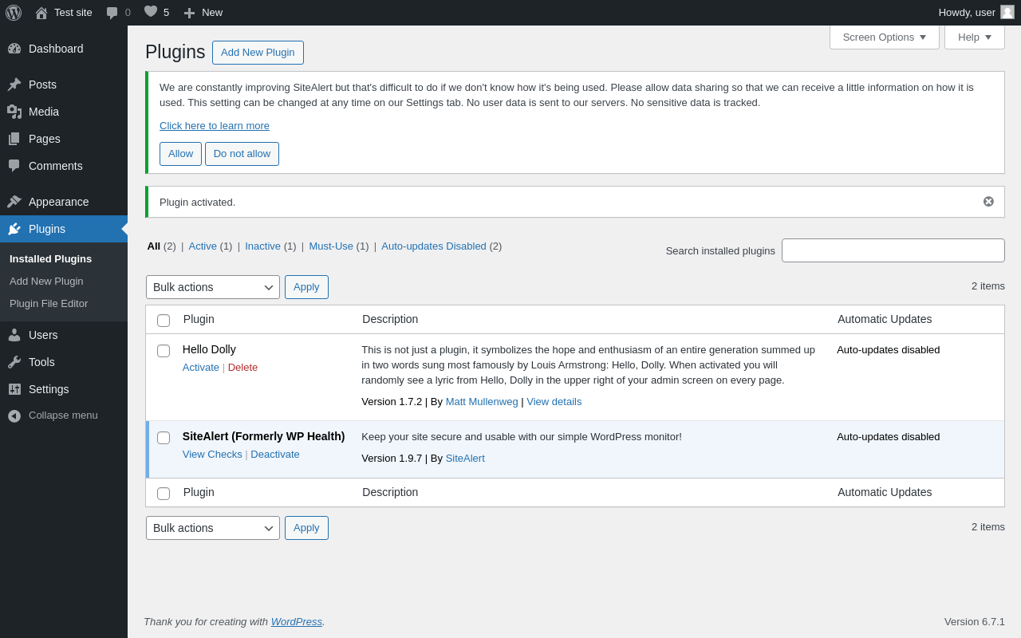
Task: Click the Collapse menu label
Action: 63,415
